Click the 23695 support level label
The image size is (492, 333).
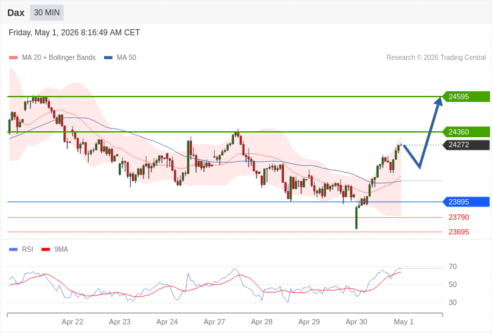click(459, 232)
